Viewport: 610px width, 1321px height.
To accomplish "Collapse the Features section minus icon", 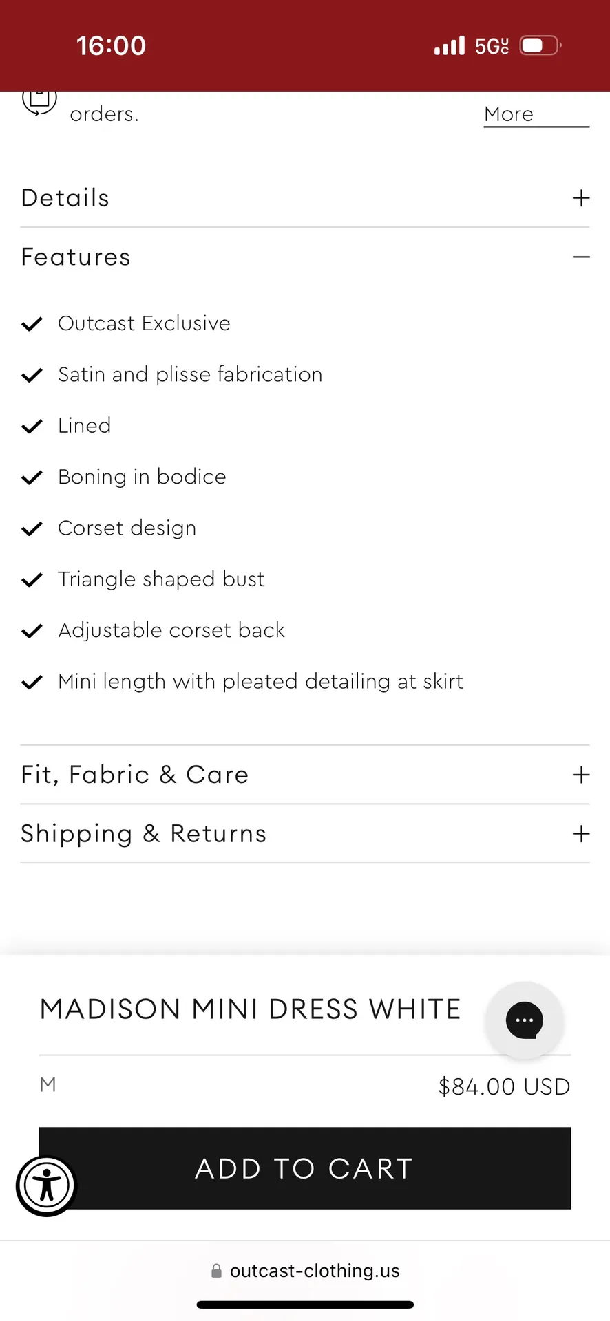I will tap(581, 257).
